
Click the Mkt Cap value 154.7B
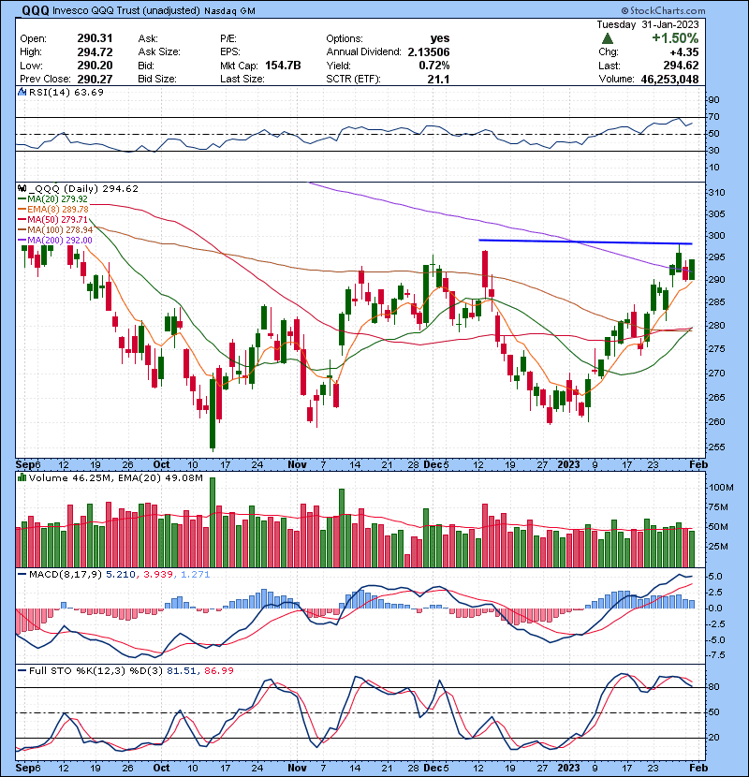tap(283, 66)
